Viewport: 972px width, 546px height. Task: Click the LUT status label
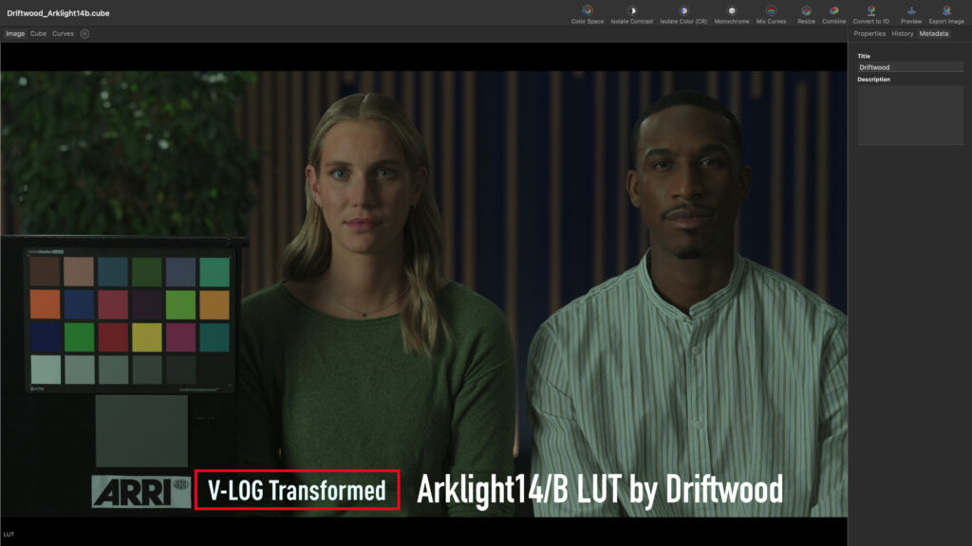click(x=9, y=535)
